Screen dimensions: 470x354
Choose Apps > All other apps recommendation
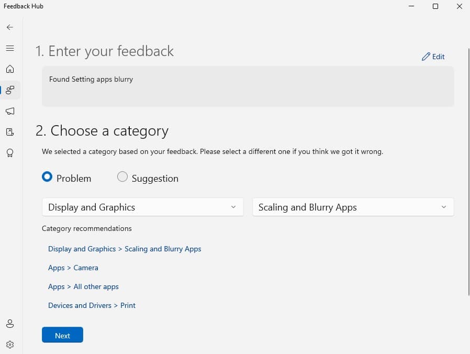(83, 286)
